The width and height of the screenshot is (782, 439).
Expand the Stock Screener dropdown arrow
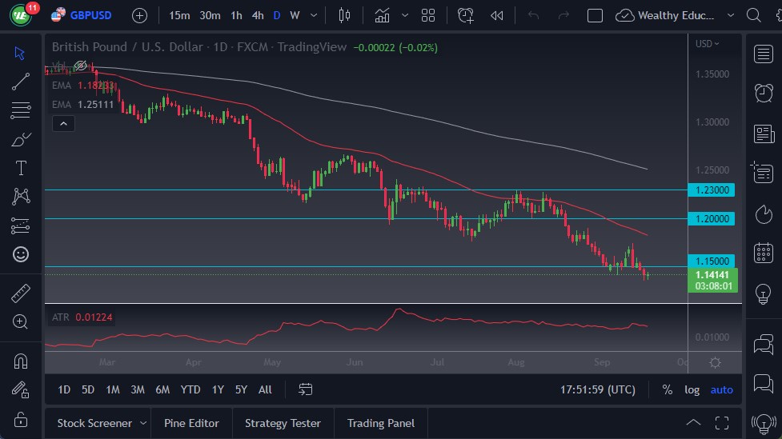click(143, 423)
